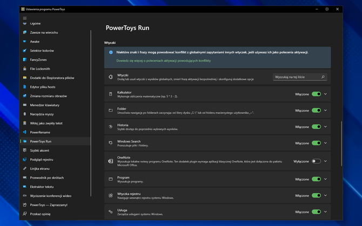Click the Wklej jako zwykły tekst icon
Viewport: 362px width, 226px height.
point(25,124)
